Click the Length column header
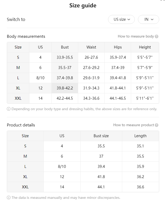 [140, 136]
